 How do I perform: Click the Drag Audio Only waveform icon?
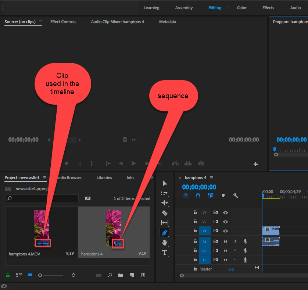coord(135,140)
